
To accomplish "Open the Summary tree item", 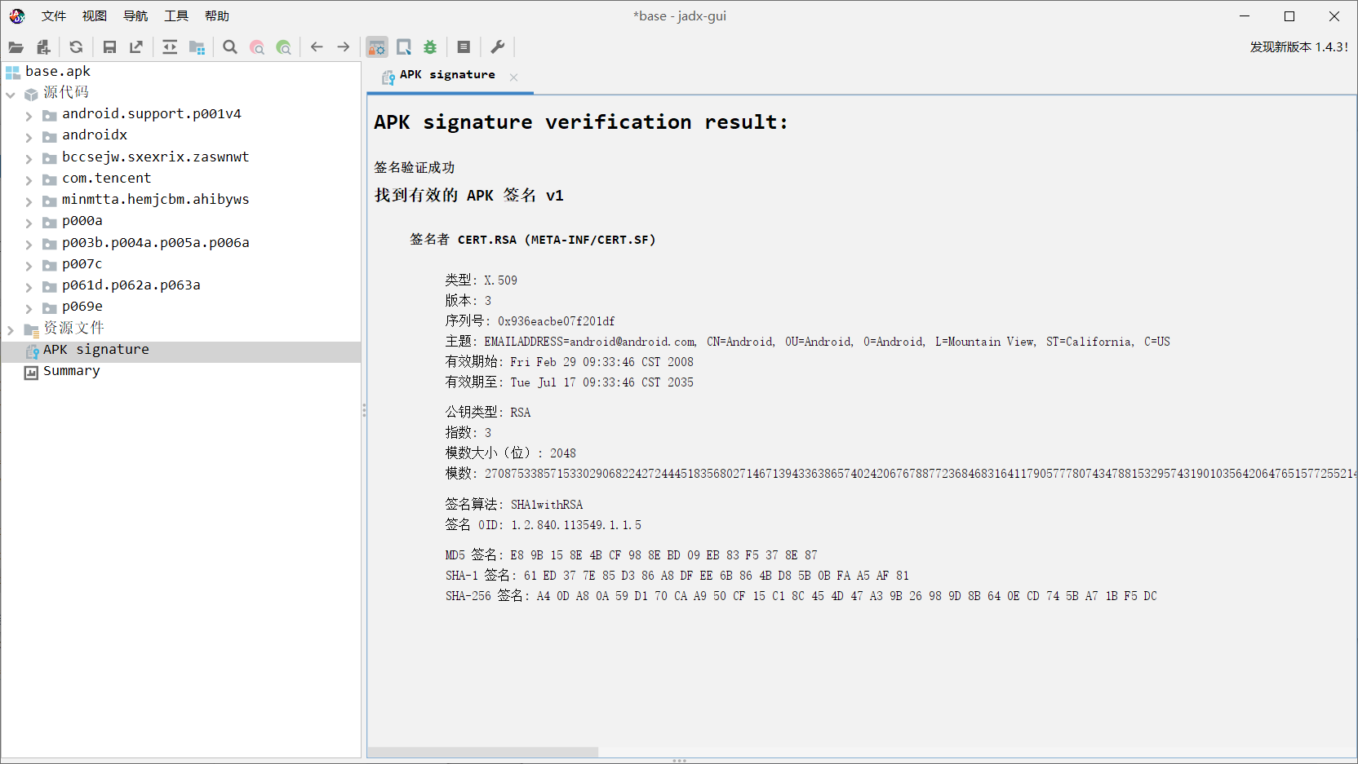I will [72, 371].
